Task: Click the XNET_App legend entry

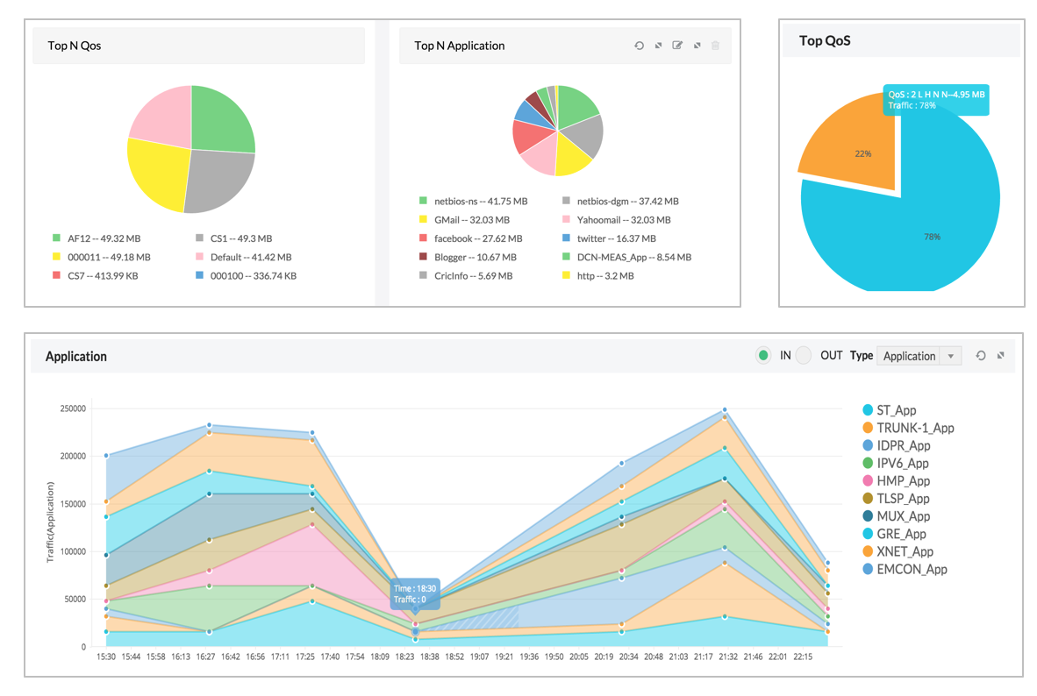Action: (x=898, y=552)
